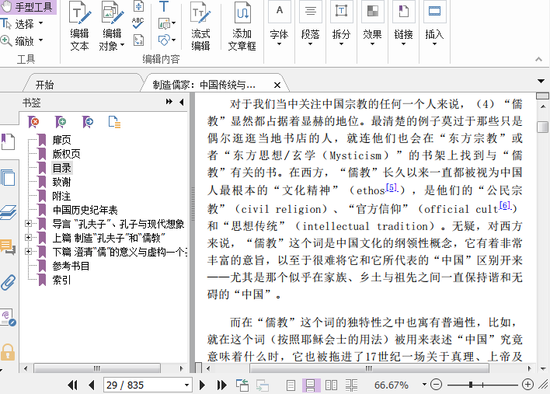Open the 段落 paragraph group
550x394 pixels.
[x=311, y=24]
